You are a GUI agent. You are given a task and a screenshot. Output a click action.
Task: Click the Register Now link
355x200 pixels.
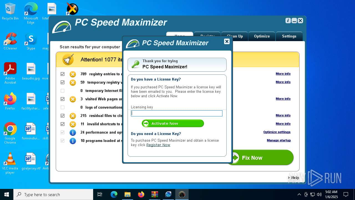[x=158, y=145]
